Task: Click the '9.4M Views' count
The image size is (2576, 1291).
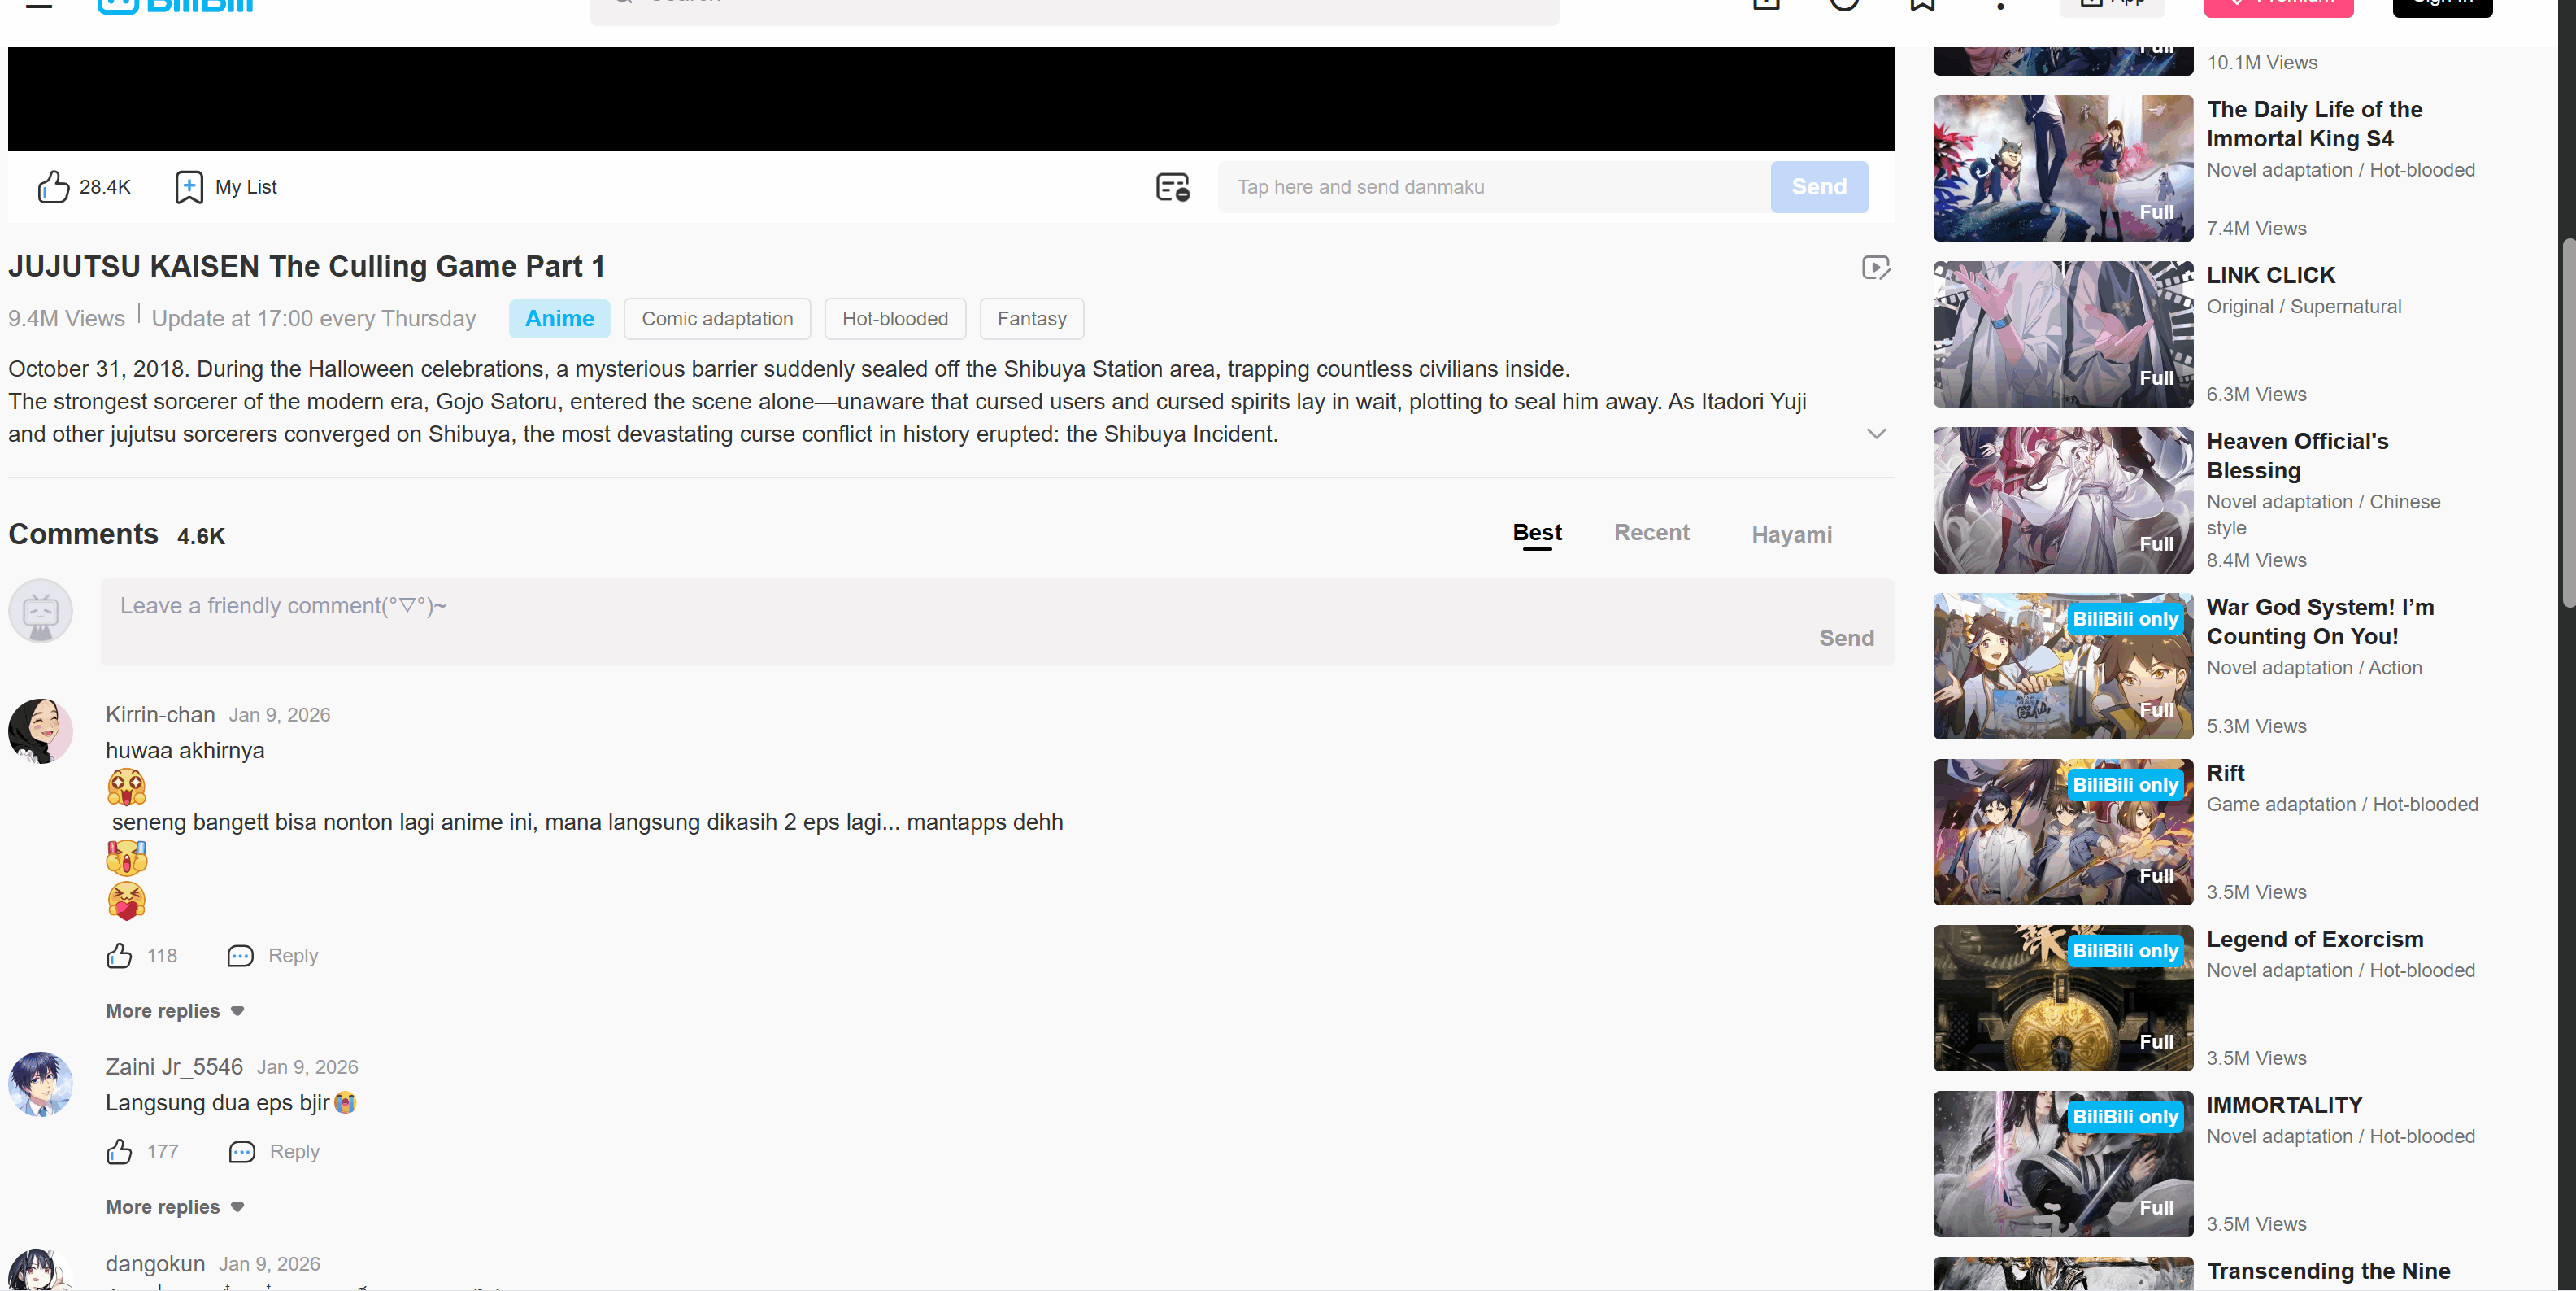Action: click(x=66, y=318)
